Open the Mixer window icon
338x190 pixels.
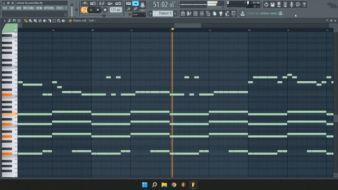coord(202,14)
